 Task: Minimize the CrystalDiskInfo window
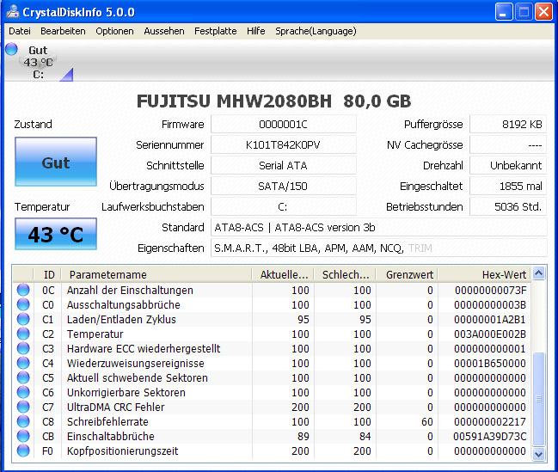[504, 12]
